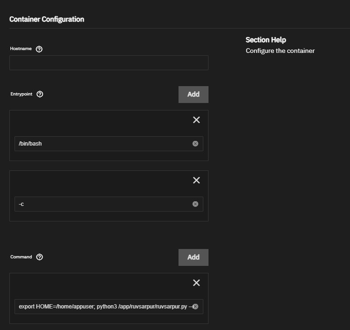The width and height of the screenshot is (350, 330).
Task: Click the Container Configuration section heading
Action: tap(47, 19)
